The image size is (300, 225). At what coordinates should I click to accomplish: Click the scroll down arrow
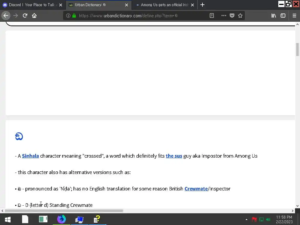click(x=298, y=206)
